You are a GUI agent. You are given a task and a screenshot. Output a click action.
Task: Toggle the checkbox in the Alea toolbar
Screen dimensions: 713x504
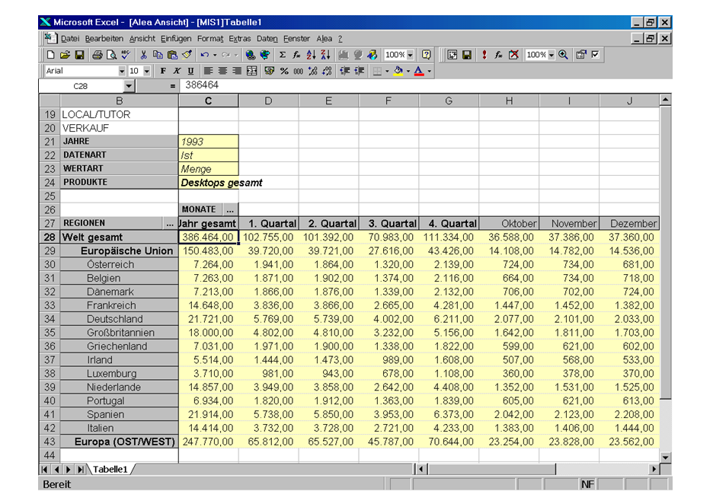click(x=595, y=55)
